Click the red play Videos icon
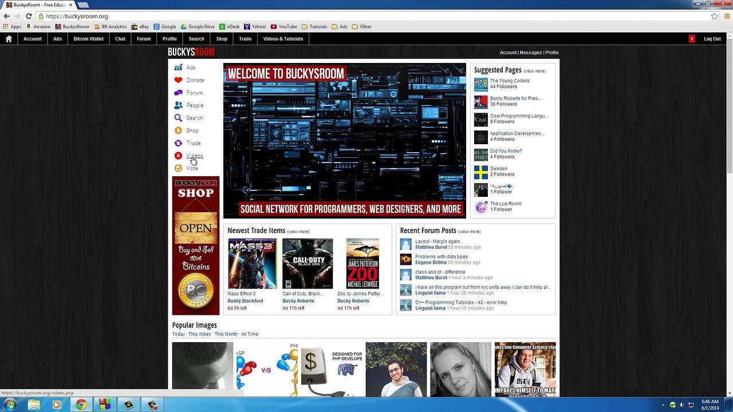The width and height of the screenshot is (733, 412). [x=178, y=156]
